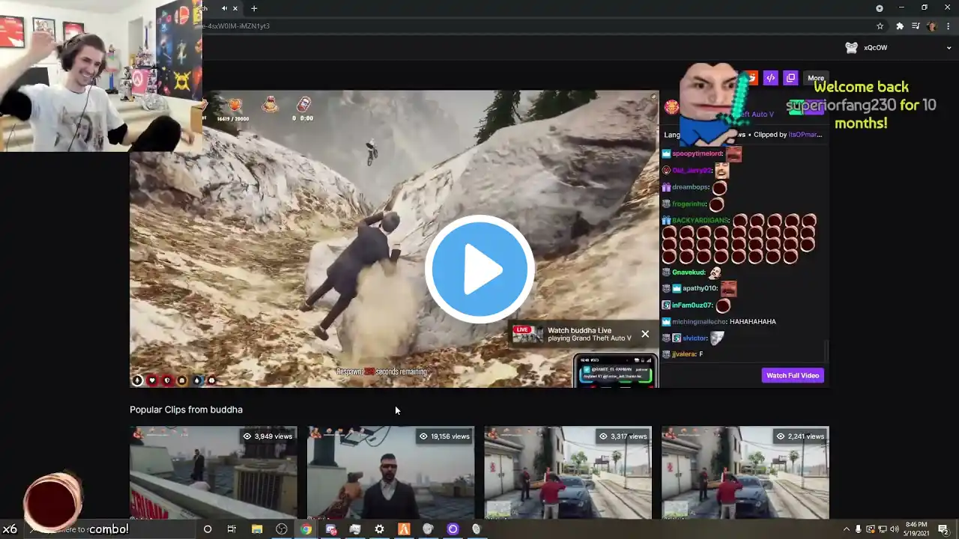
Task: Close the 'Watch buddha Live' popup
Action: (x=645, y=334)
